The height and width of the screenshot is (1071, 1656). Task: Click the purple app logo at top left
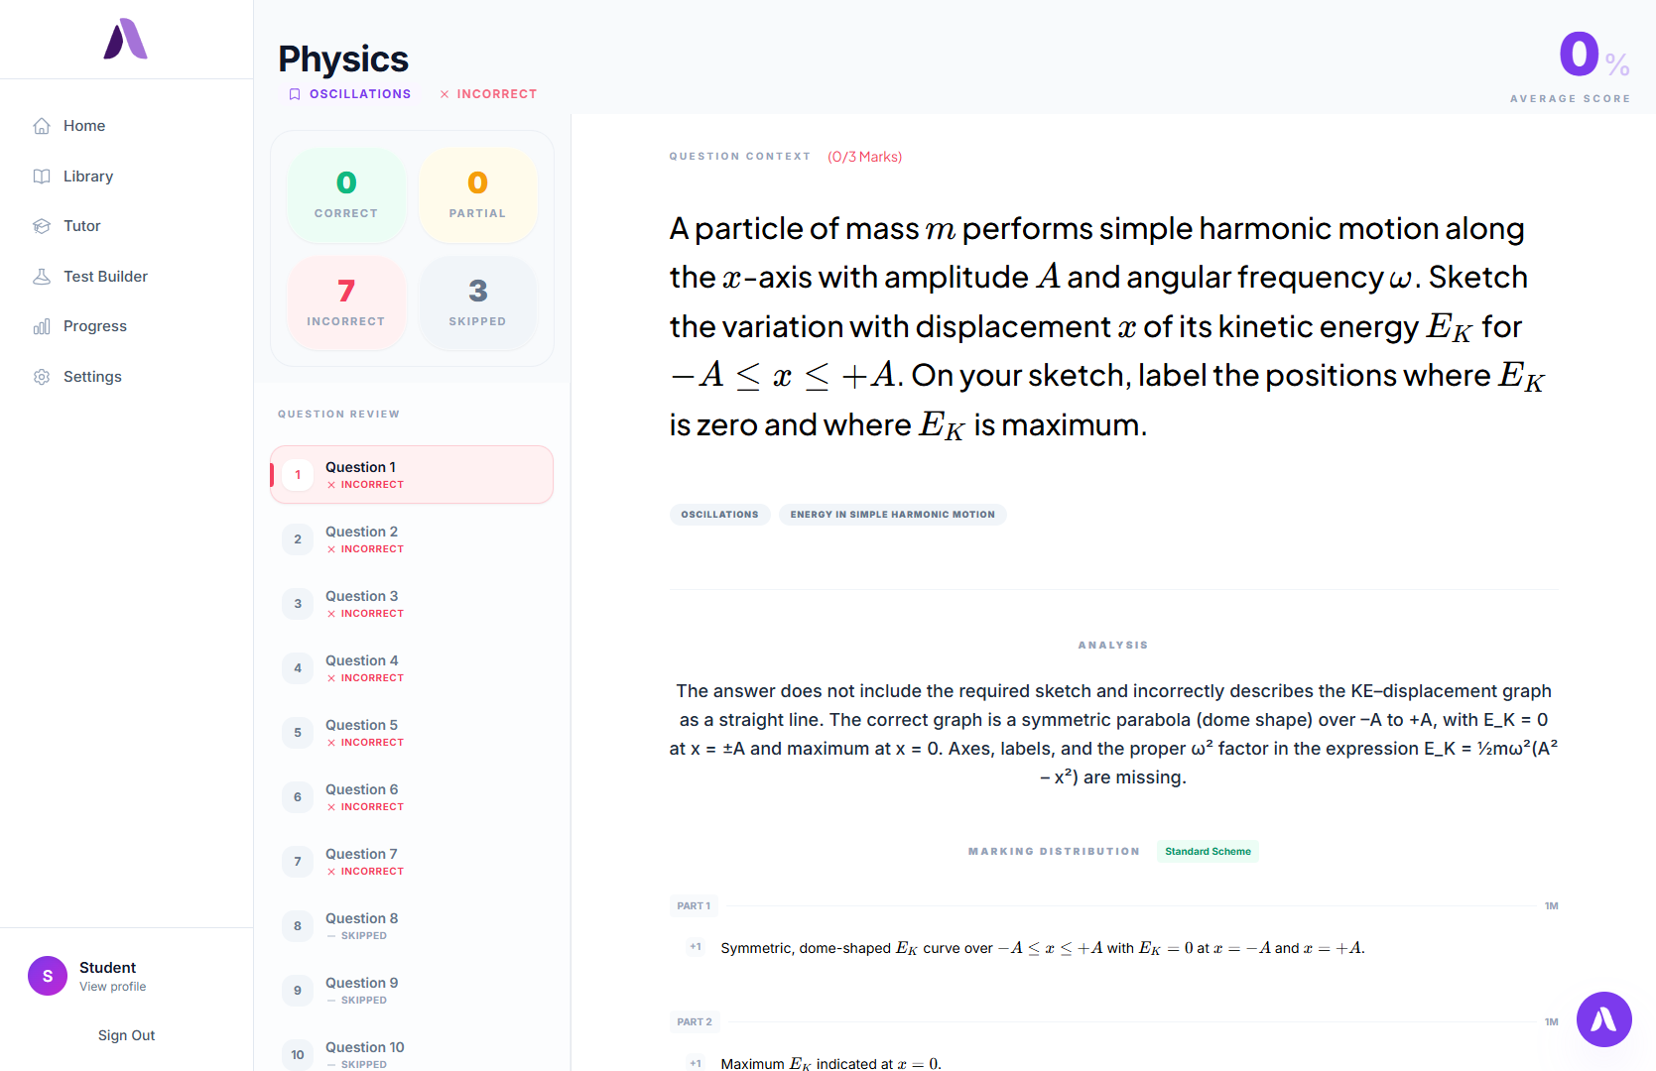coord(126,40)
